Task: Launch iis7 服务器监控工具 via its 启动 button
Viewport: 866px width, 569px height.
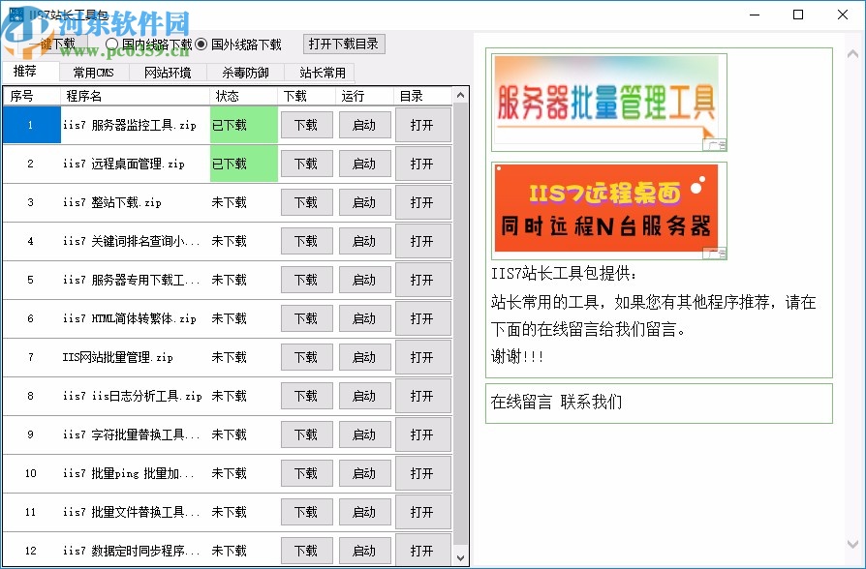Action: click(x=365, y=125)
